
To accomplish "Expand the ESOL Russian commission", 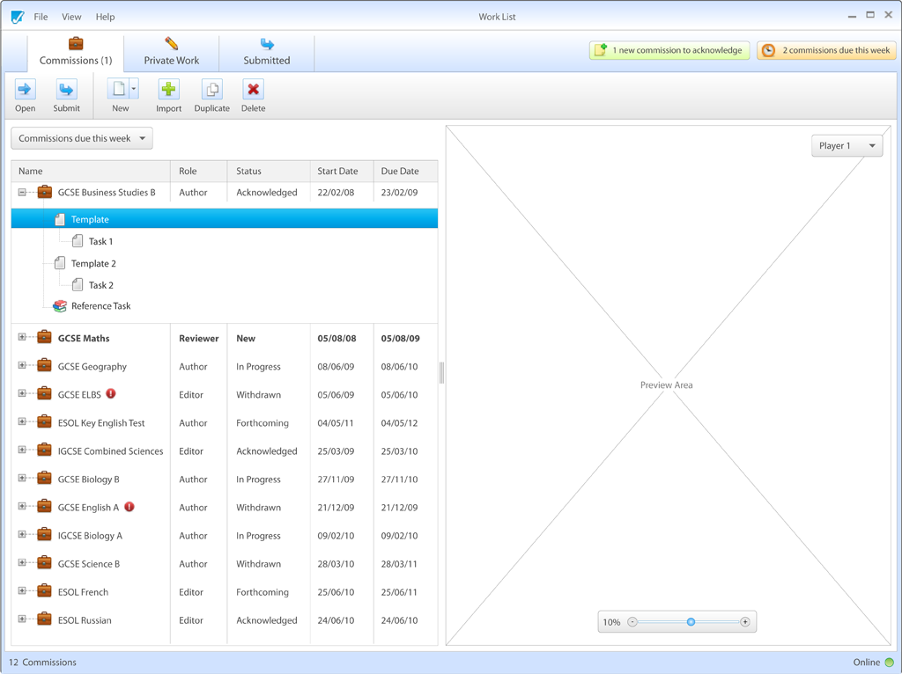I will [x=22, y=619].
